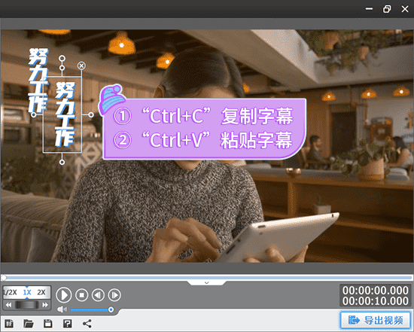Step forward one frame
This screenshot has width=414, height=332.
114,295
